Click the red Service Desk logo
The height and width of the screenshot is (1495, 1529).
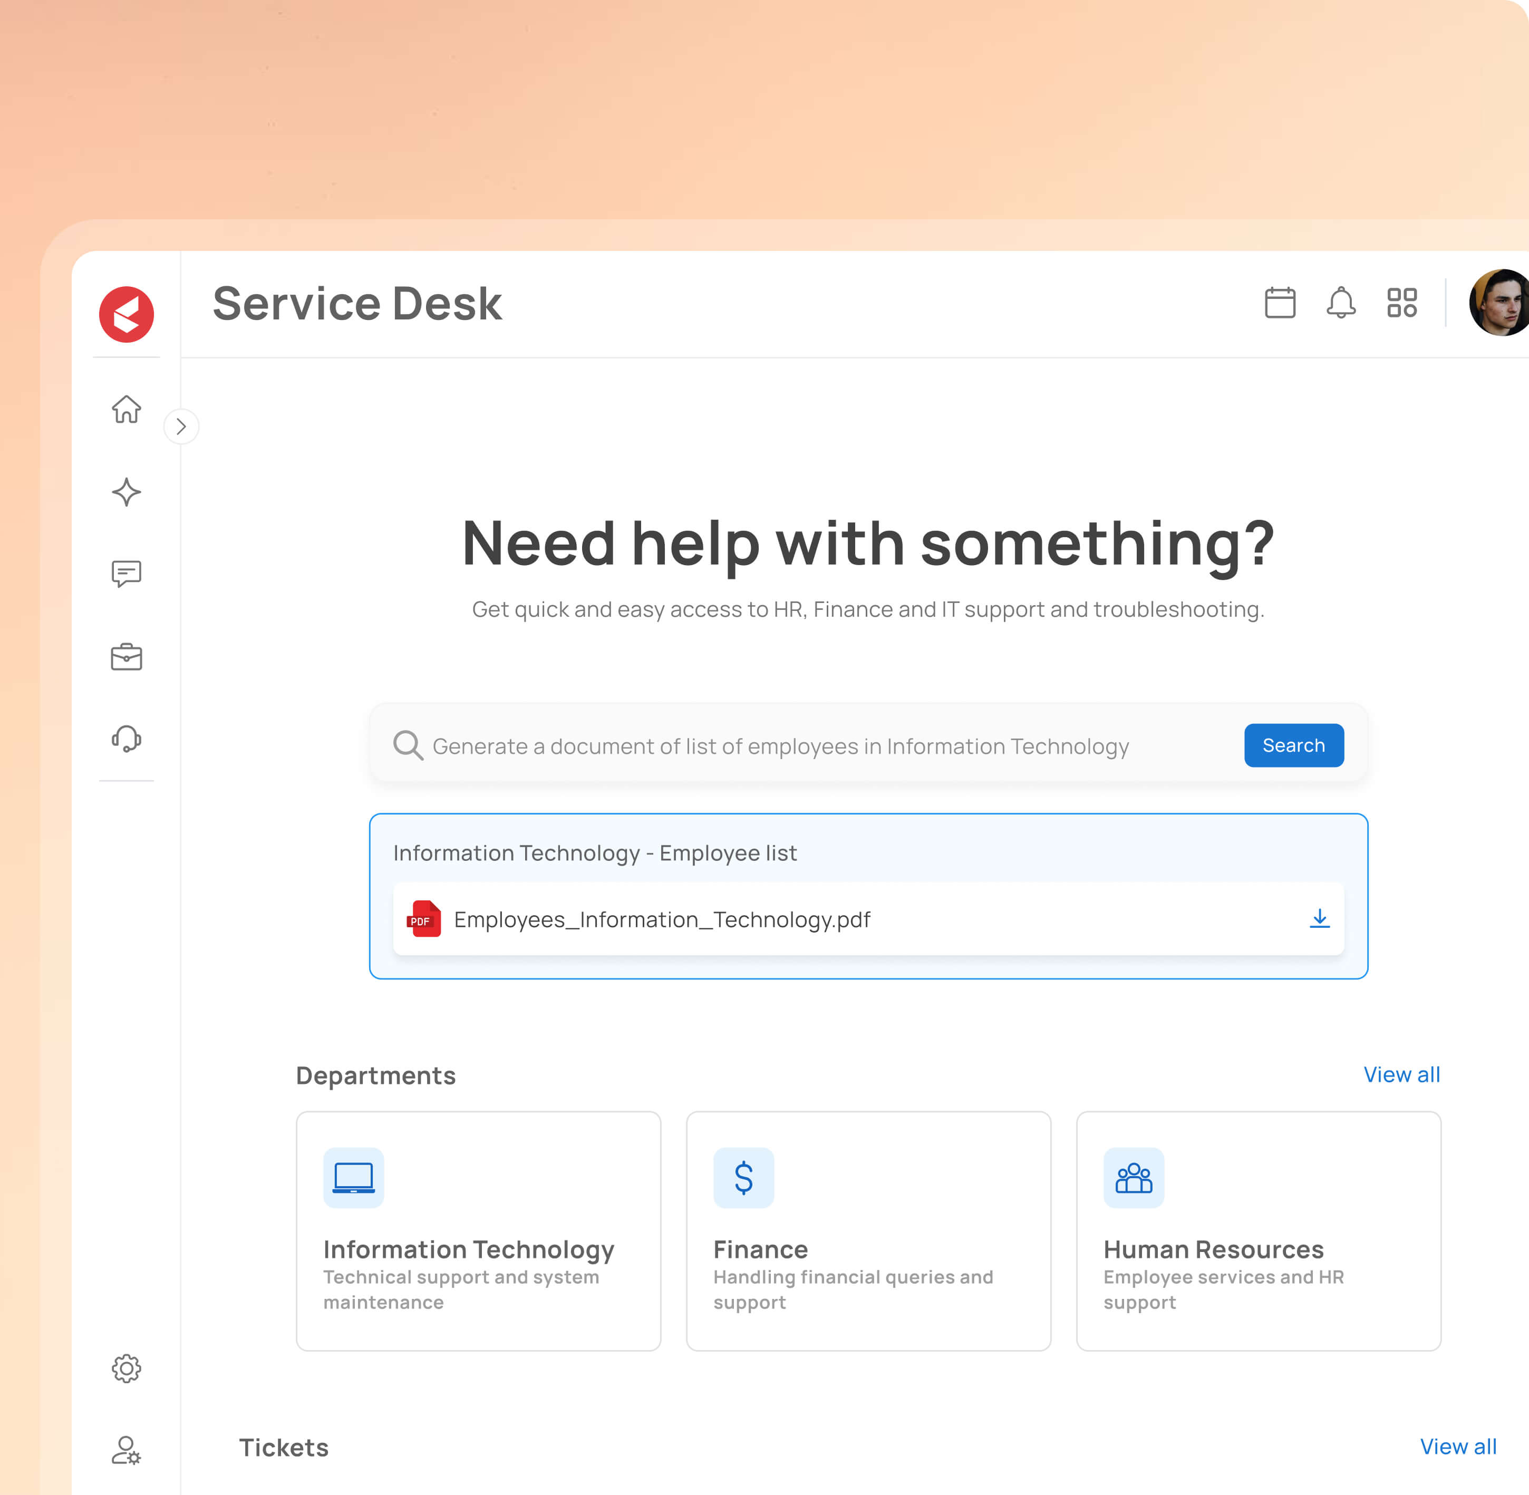point(127,314)
